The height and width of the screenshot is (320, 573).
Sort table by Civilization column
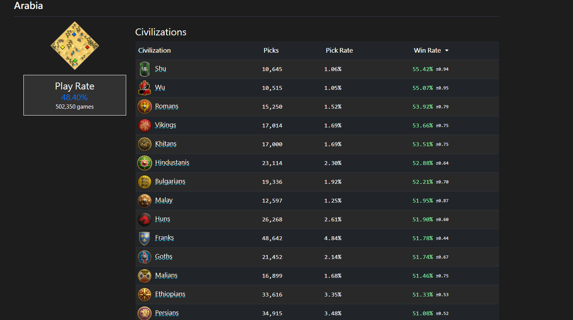coord(154,50)
